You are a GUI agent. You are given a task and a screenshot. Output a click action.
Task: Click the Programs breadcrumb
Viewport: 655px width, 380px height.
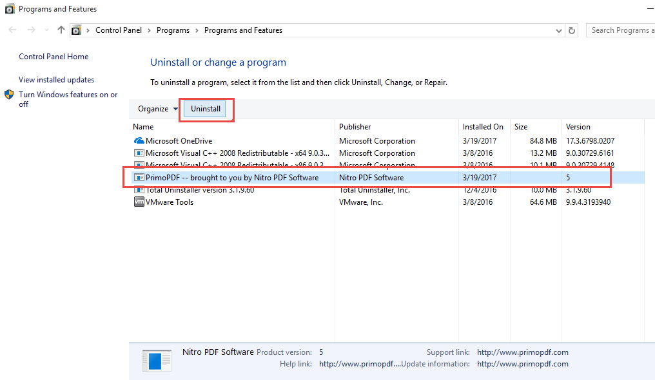click(x=173, y=30)
